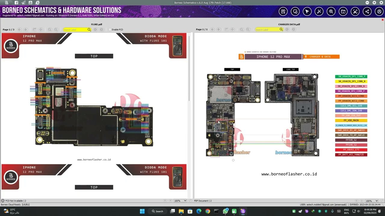Image resolution: width=385 pixels, height=216 pixels.
Task: Click the pan/move tool in FLUKE.pdf pane
Action: pos(41,29)
